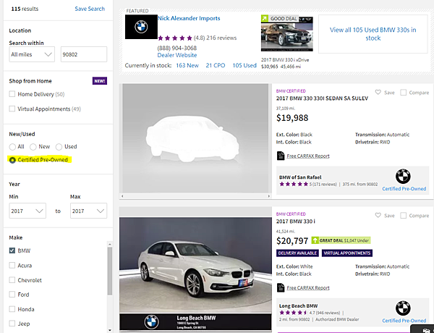Viewport: 434px width, 333px height.
Task: Check the Ford make checkbox
Action: [12, 294]
